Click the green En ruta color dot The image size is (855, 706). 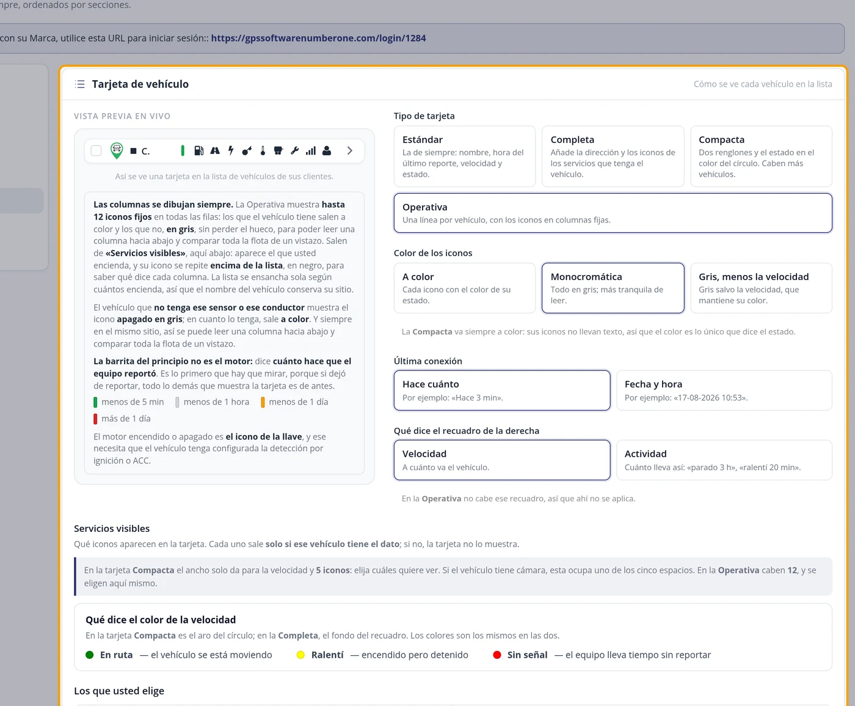90,655
